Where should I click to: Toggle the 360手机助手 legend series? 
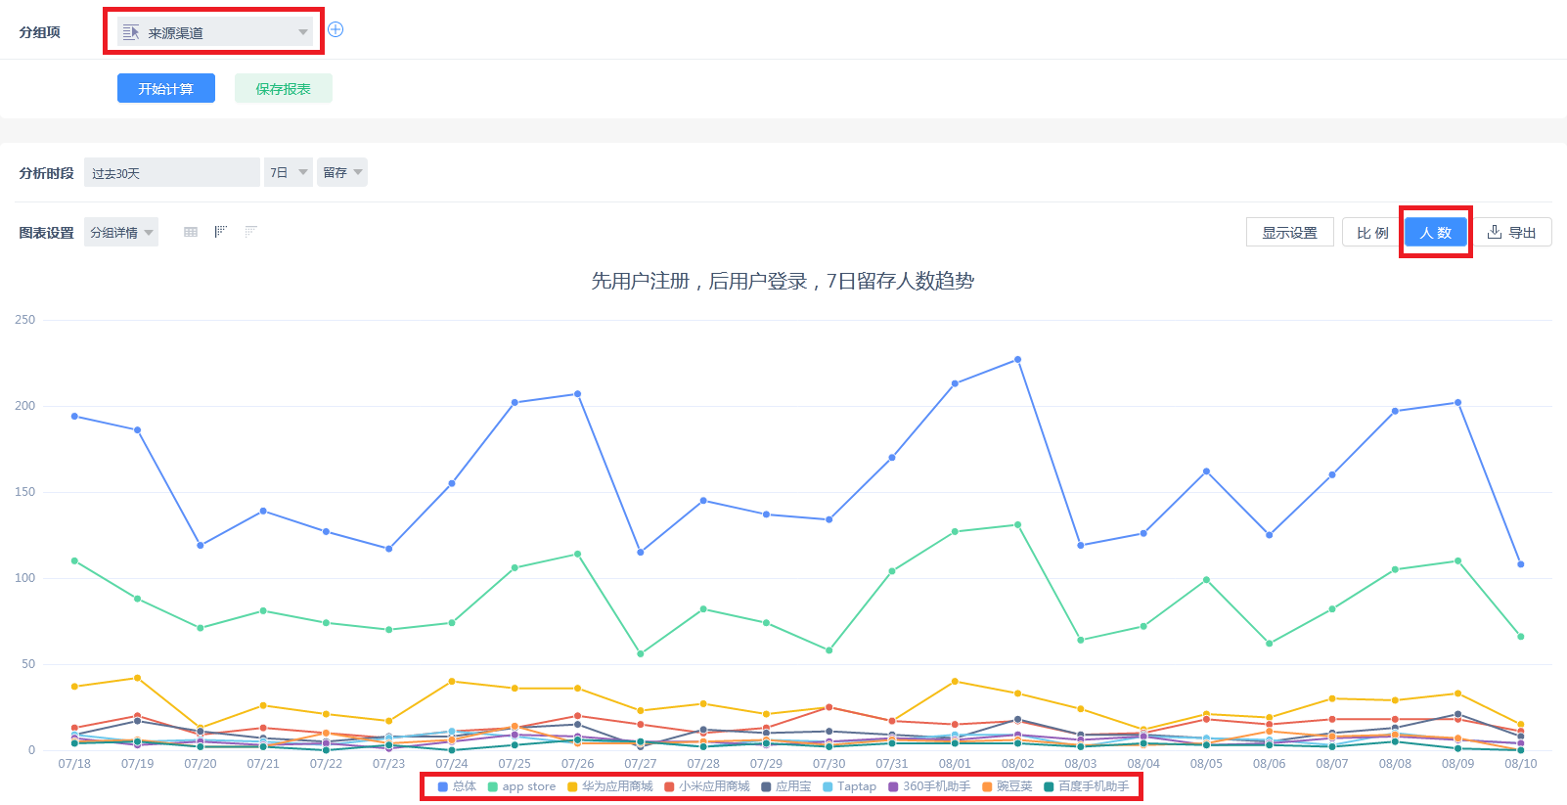(929, 786)
